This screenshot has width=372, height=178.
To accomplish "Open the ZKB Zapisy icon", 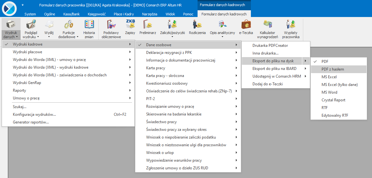I will point(130,25).
